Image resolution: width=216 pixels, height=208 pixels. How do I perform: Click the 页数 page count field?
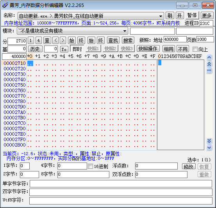pos(205,40)
